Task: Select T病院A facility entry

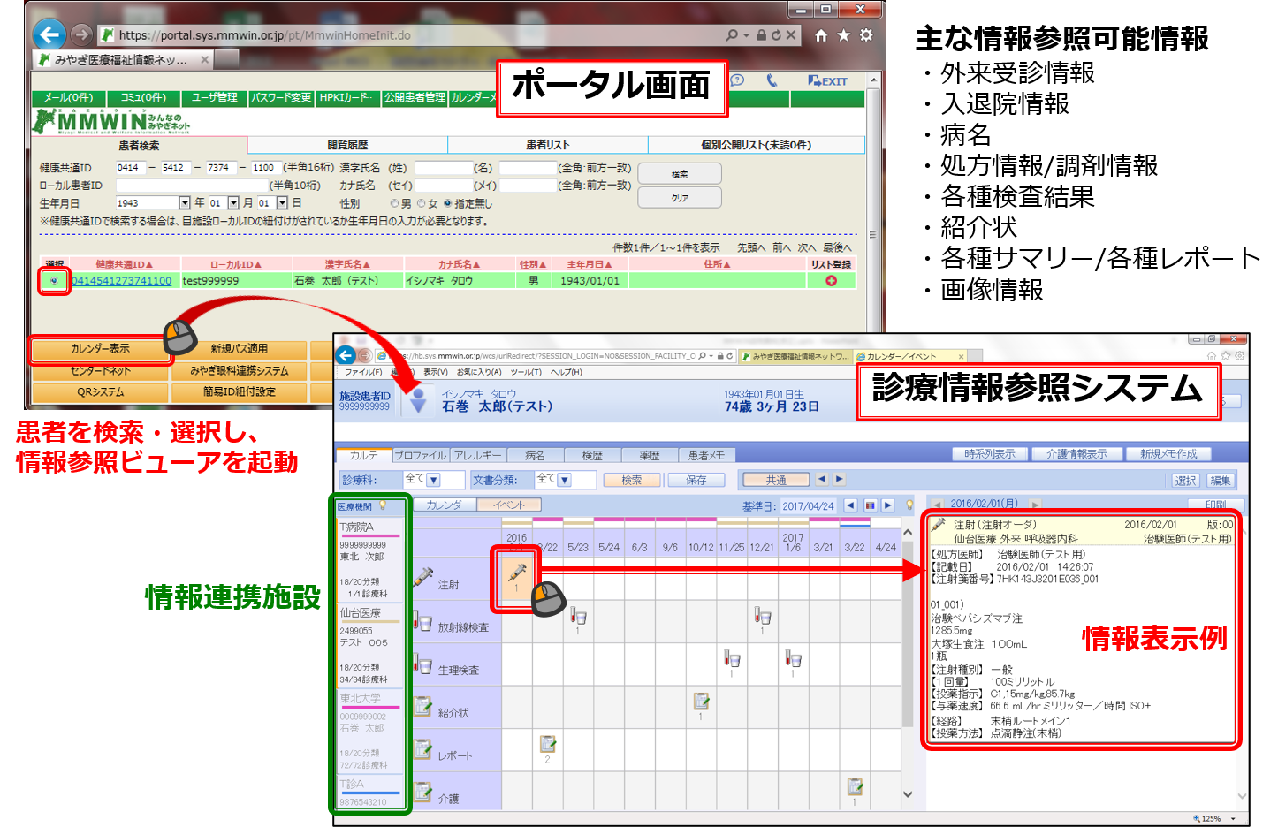Action: [x=369, y=559]
